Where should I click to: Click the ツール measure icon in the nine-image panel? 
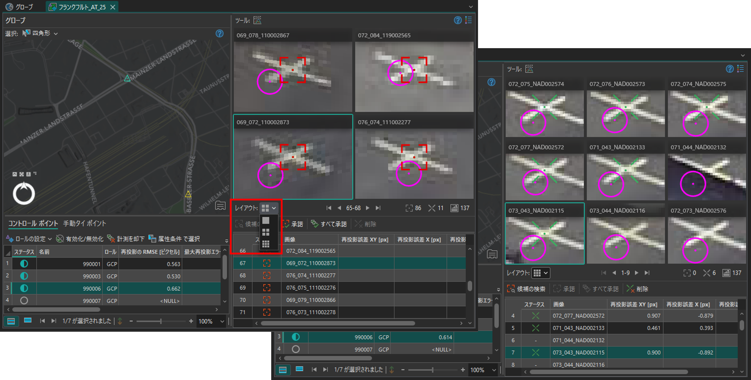click(529, 69)
